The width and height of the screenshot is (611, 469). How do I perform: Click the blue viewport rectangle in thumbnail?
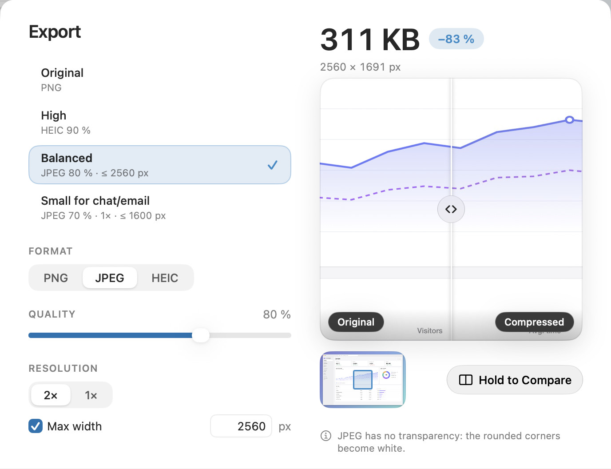coord(363,380)
